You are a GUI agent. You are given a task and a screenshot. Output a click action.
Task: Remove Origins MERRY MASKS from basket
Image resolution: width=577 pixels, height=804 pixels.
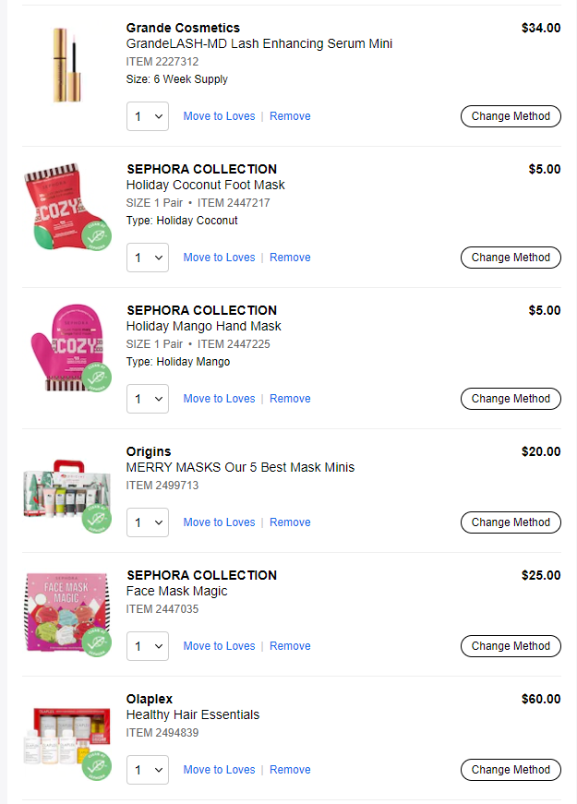pos(290,522)
